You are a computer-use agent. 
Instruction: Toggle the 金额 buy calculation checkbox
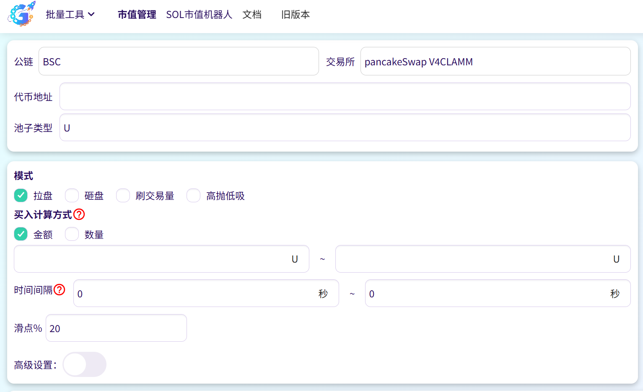pyautogui.click(x=21, y=234)
